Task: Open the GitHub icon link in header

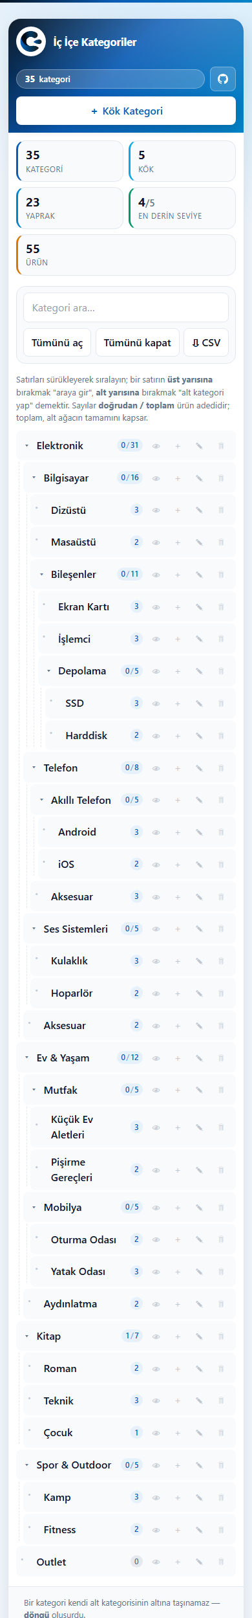Action: pos(223,79)
